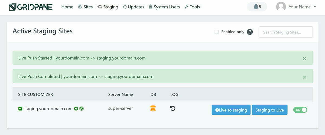Dismiss the Live Push Started alert
This screenshot has width=325, height=135.
point(304,58)
